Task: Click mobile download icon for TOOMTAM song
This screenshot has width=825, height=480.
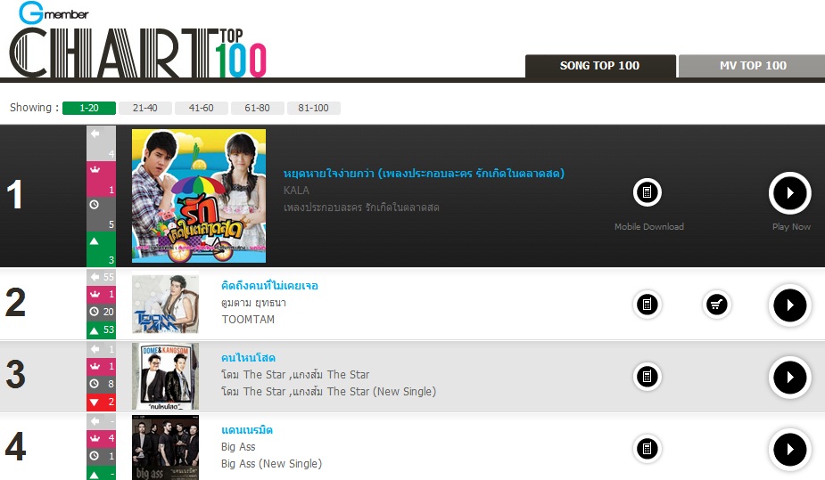Action: (648, 304)
